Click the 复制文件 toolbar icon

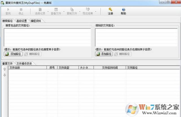click(x=72, y=10)
